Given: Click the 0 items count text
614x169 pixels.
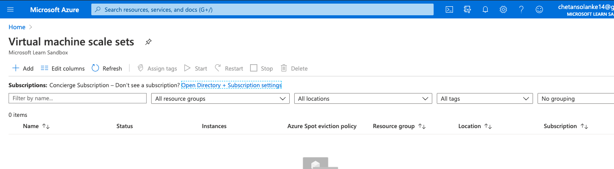Looking at the screenshot, I should click(x=18, y=115).
